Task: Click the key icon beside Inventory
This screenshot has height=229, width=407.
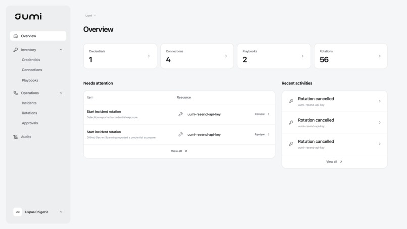Action: (16, 50)
